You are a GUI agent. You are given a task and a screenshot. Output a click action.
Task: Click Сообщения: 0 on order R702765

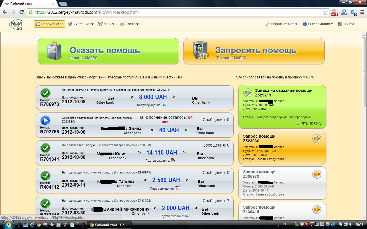coord(216,120)
